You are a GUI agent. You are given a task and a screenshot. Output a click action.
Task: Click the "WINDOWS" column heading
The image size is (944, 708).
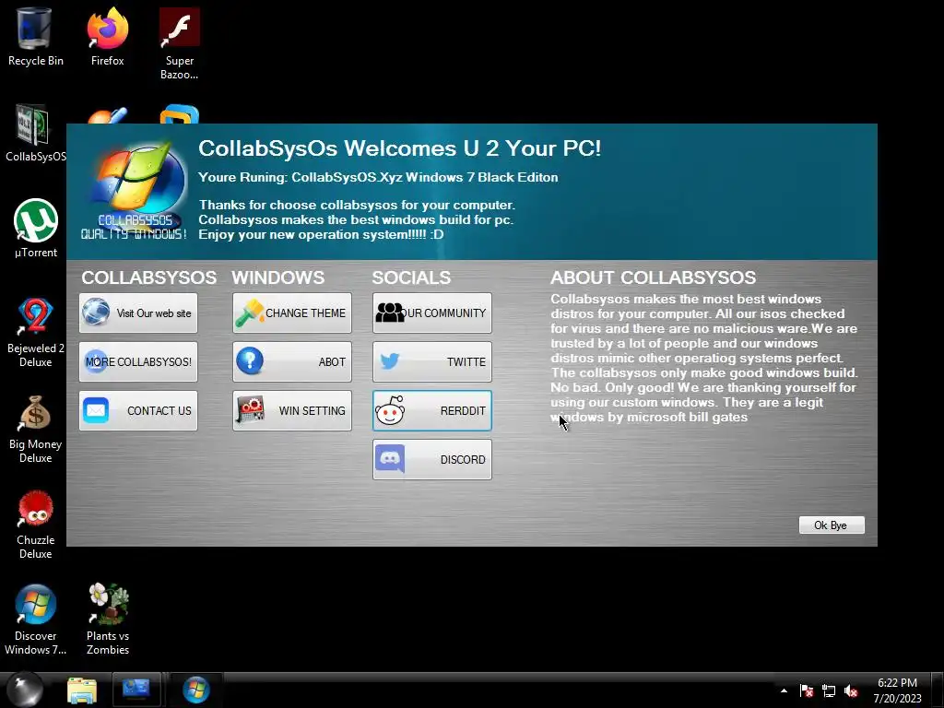[x=278, y=277]
